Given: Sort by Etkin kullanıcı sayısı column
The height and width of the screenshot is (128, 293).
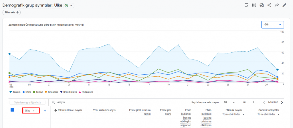Looking at the screenshot, I should (x=68, y=110).
